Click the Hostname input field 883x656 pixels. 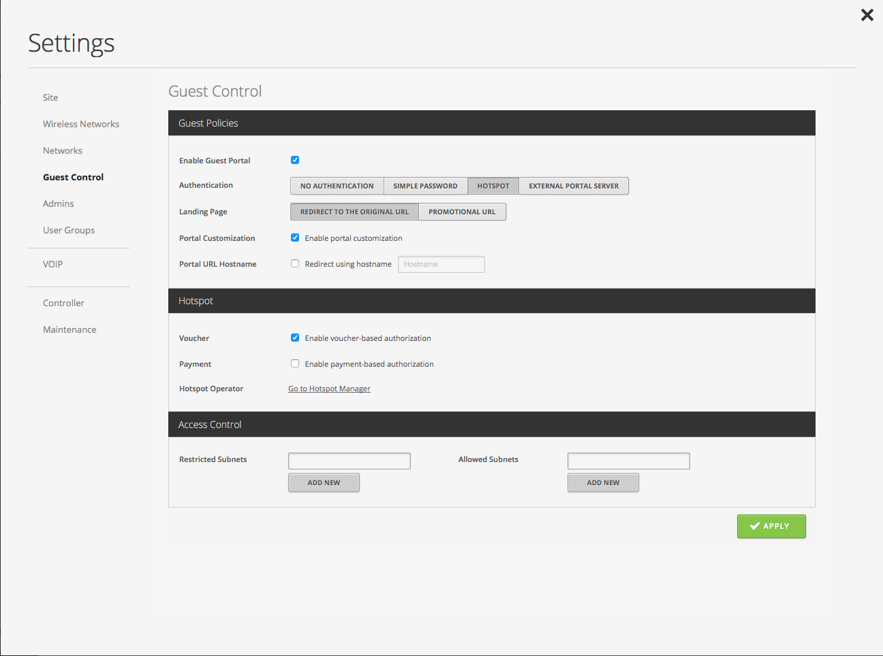(441, 264)
